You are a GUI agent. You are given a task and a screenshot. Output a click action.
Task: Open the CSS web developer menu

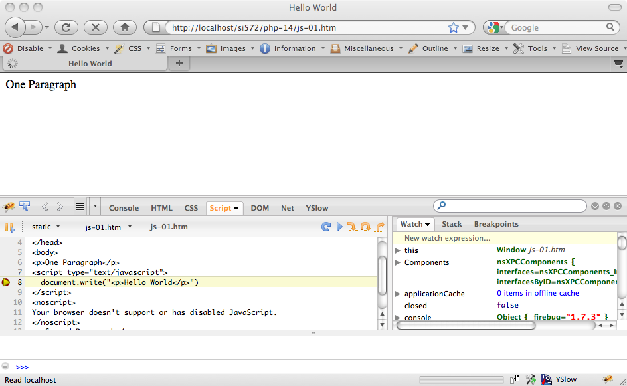[x=132, y=48]
